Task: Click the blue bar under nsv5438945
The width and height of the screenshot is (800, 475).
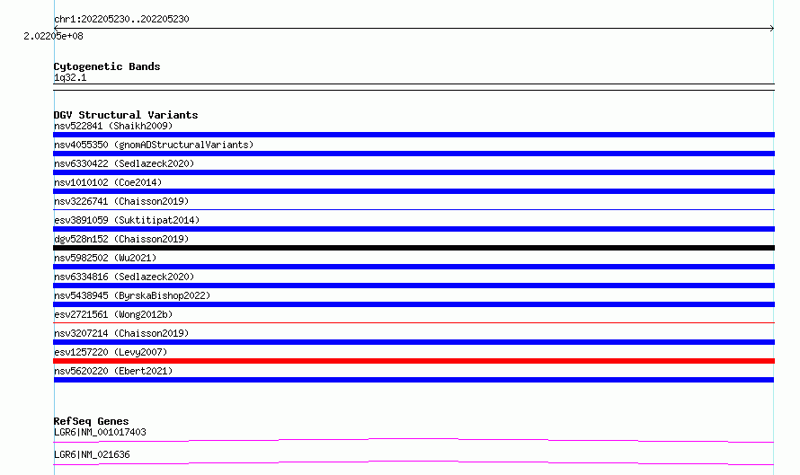Action: click(413, 304)
